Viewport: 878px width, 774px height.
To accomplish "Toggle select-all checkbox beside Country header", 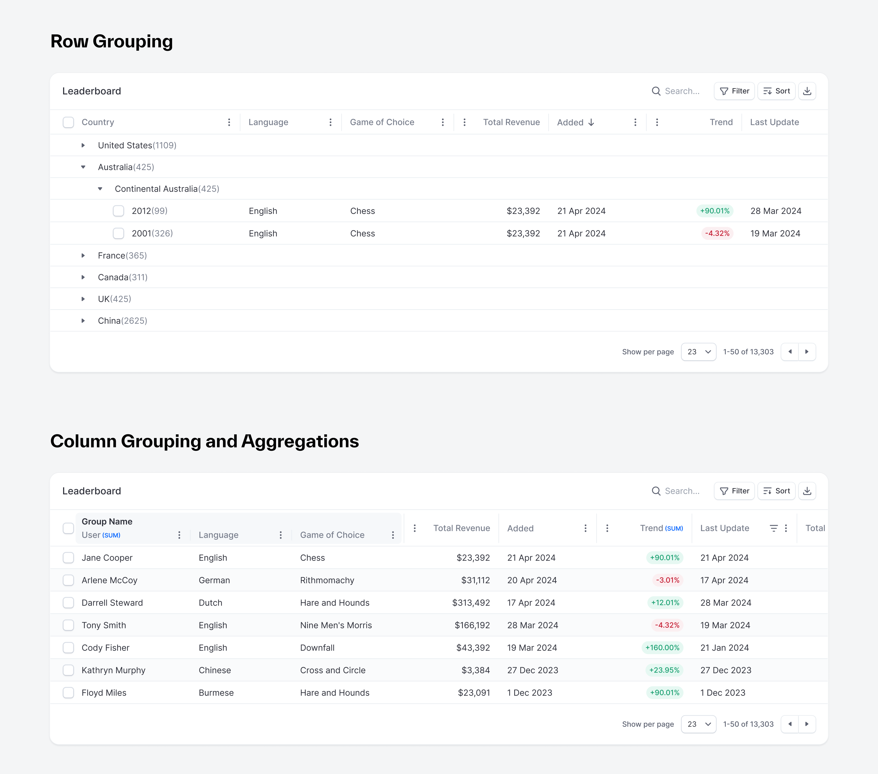I will tap(68, 122).
